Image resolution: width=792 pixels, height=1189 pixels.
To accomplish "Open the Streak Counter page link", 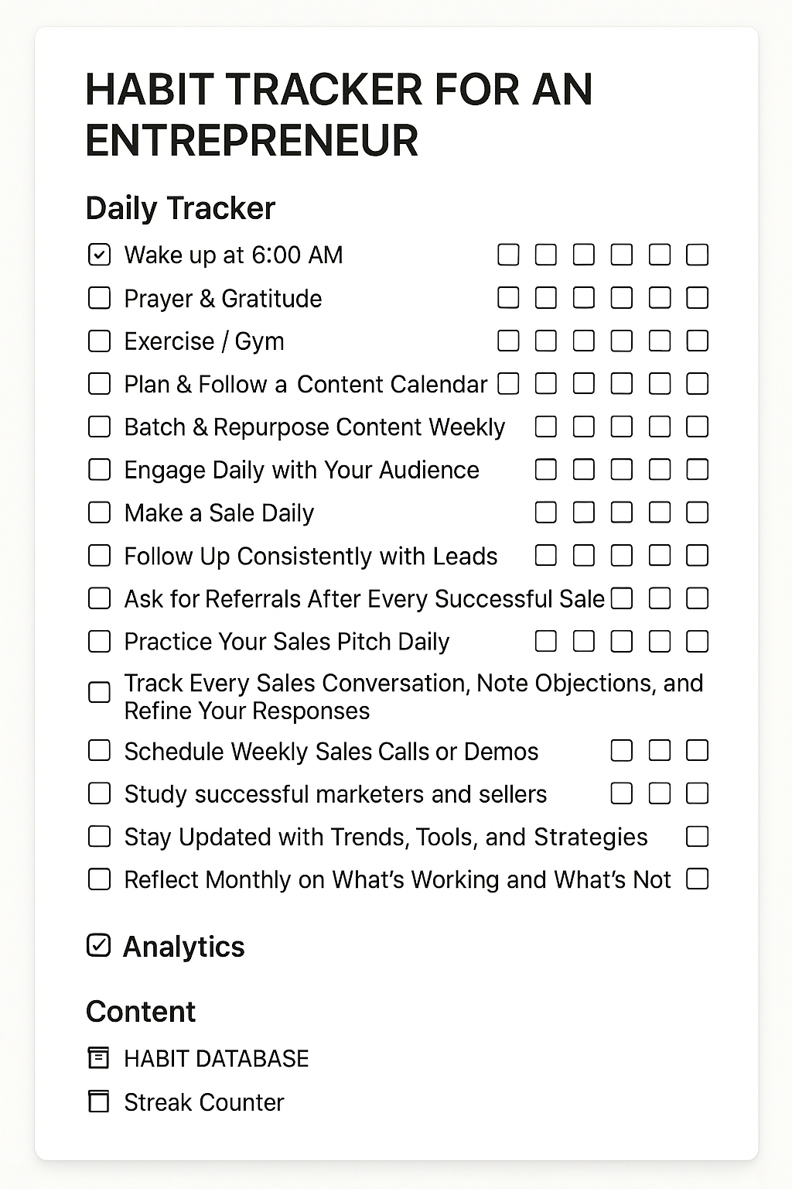I will point(203,1102).
